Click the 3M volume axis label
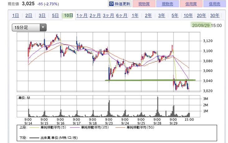This screenshot has width=228, height=143. click(206, 99)
